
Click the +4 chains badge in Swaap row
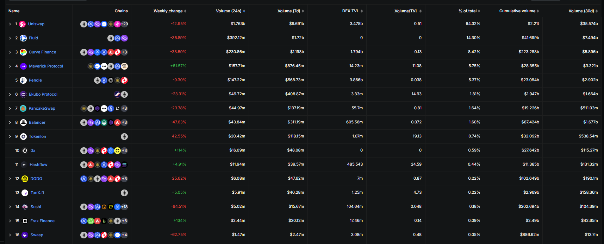tap(124, 235)
